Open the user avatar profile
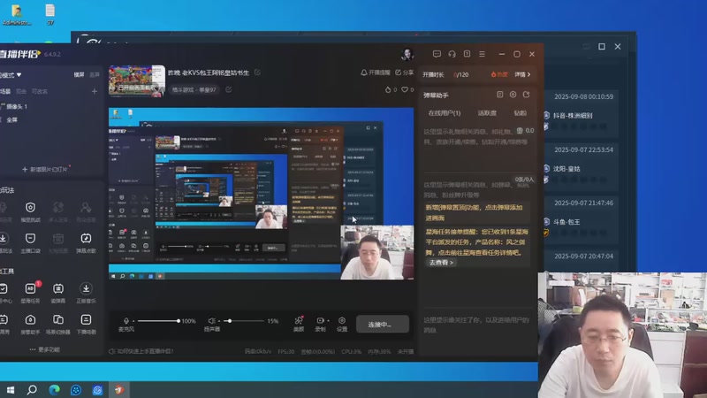707x398 pixels. click(407, 54)
